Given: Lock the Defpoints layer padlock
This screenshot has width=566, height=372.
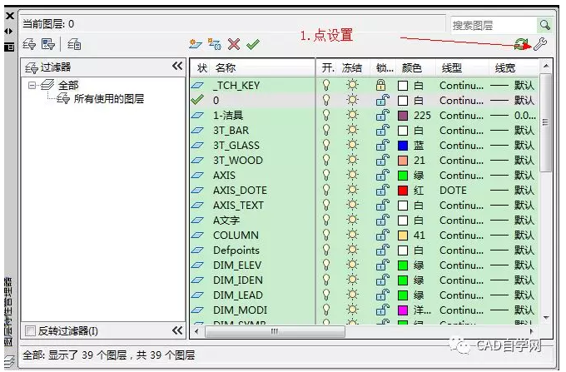Looking at the screenshot, I should tap(382, 250).
